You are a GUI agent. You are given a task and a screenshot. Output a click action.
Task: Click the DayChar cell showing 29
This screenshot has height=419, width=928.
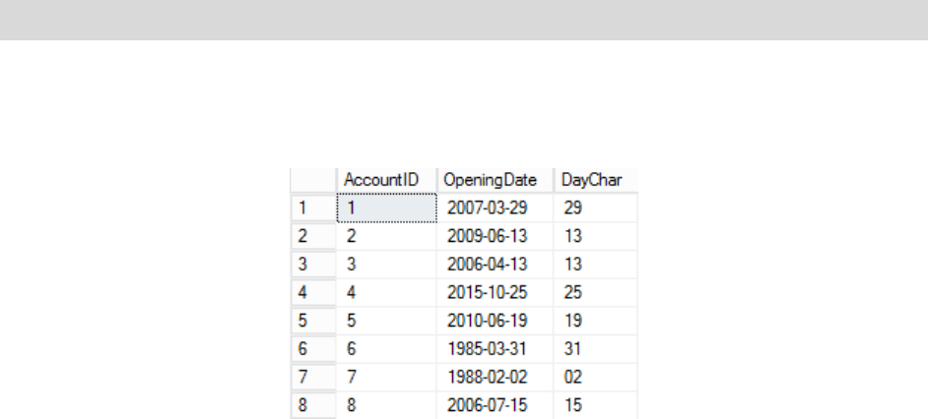coord(595,208)
